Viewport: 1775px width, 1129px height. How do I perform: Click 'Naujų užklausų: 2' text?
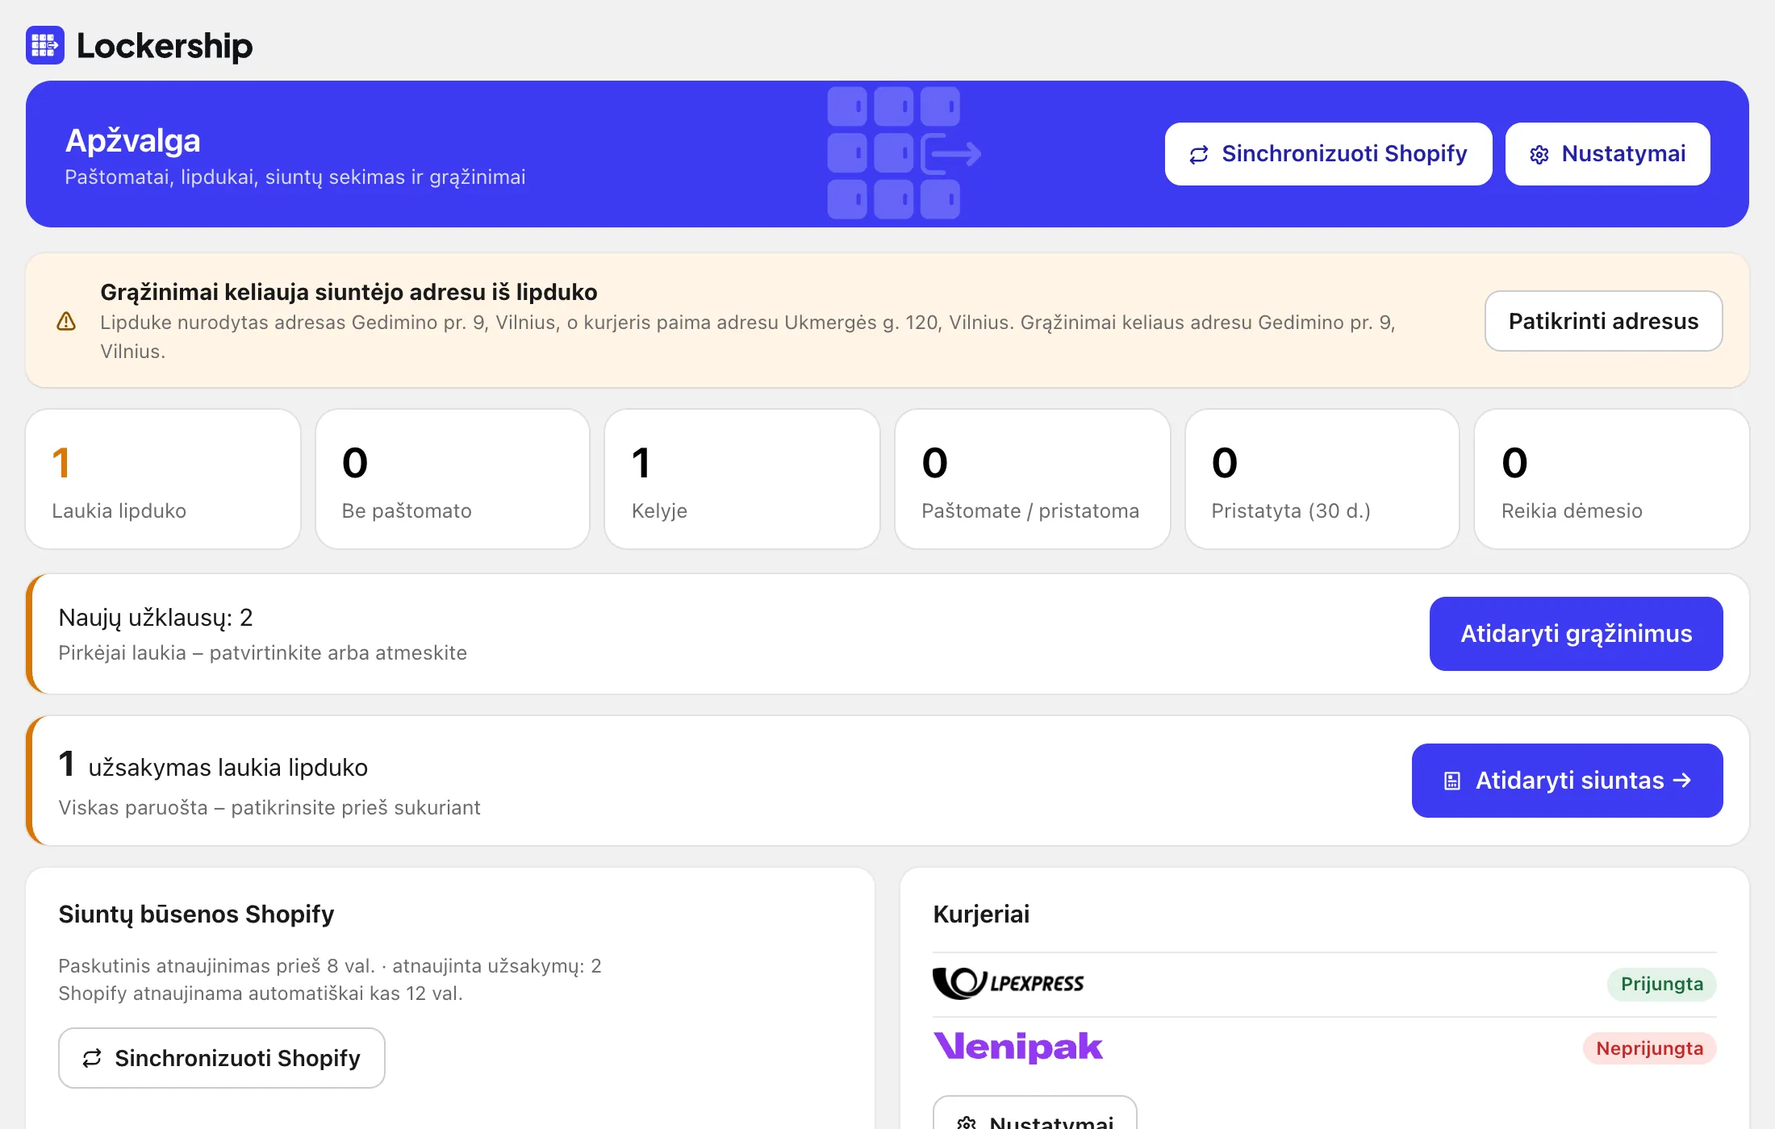click(x=156, y=618)
